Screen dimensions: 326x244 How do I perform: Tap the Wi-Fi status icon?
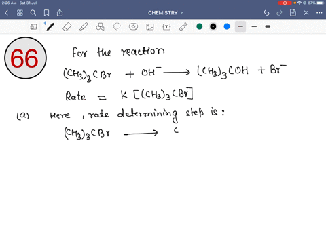tap(300, 3)
